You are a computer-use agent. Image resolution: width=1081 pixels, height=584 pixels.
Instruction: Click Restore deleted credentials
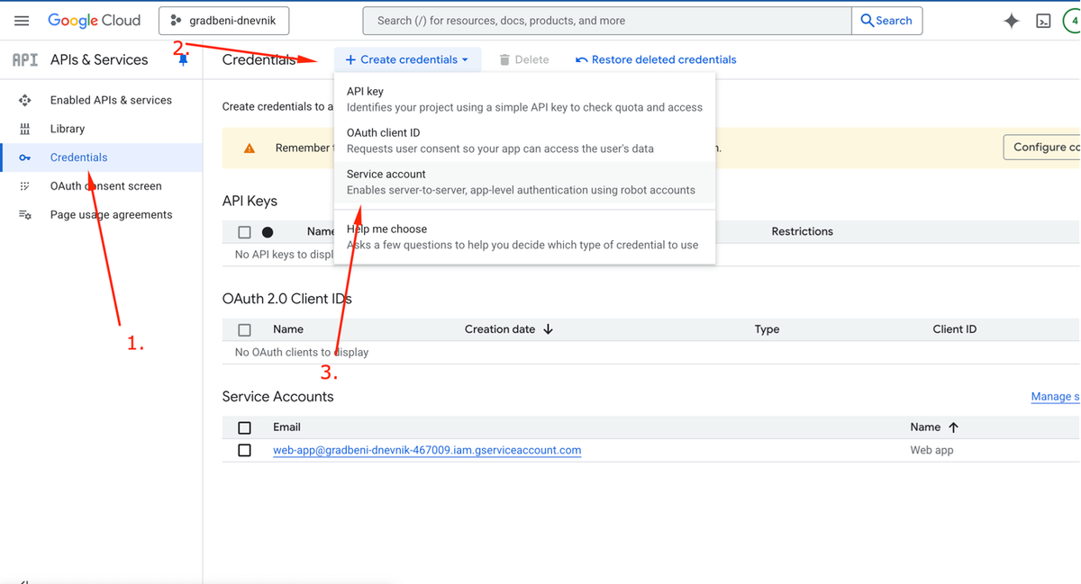[656, 59]
